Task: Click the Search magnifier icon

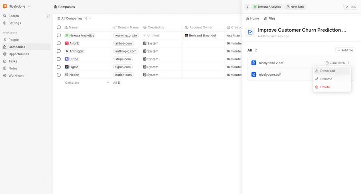Action: [x=4, y=16]
